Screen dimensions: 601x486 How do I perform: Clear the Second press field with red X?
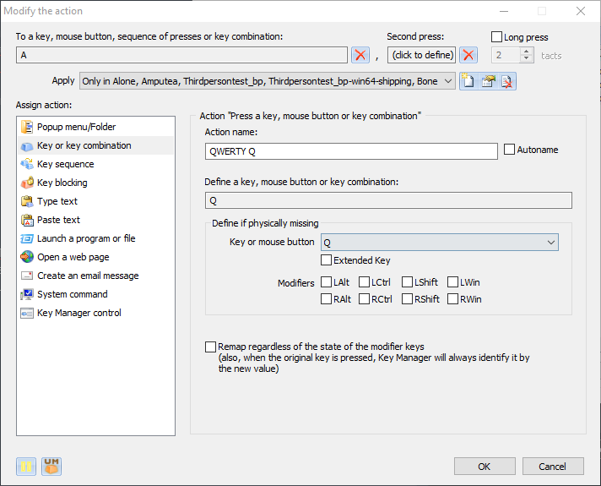tap(468, 55)
